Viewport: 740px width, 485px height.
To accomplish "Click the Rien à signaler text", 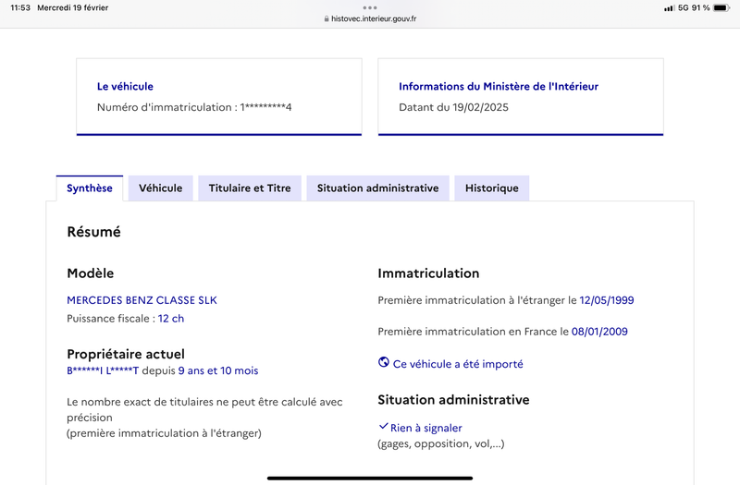I will (426, 428).
